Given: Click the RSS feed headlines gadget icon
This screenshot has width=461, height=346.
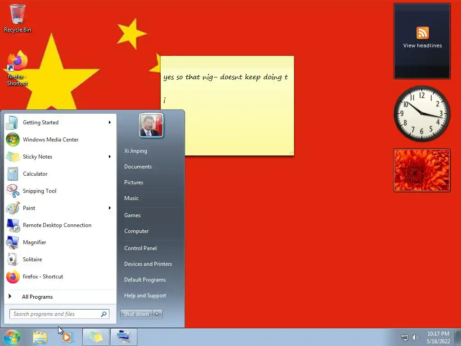Looking at the screenshot, I should pos(422,32).
